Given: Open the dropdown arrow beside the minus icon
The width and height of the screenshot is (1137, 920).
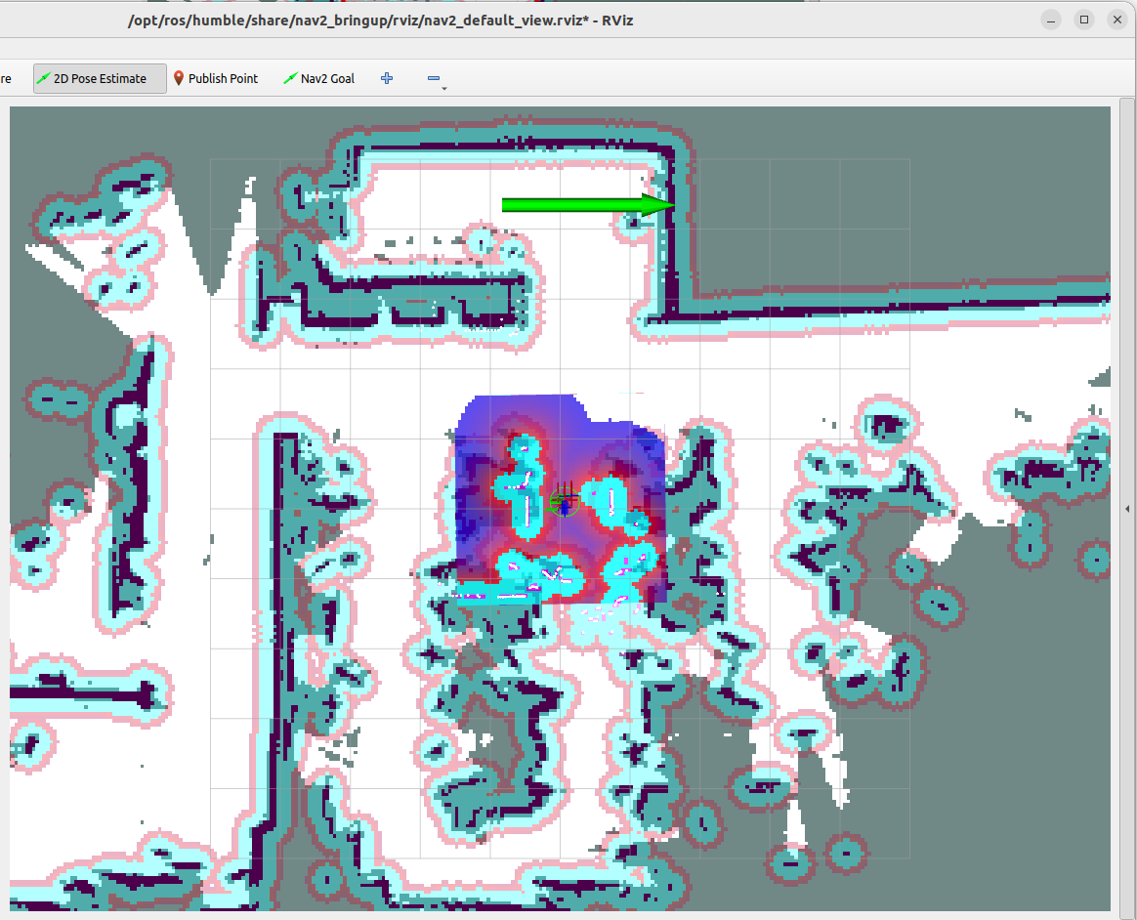Looking at the screenshot, I should pyautogui.click(x=444, y=89).
